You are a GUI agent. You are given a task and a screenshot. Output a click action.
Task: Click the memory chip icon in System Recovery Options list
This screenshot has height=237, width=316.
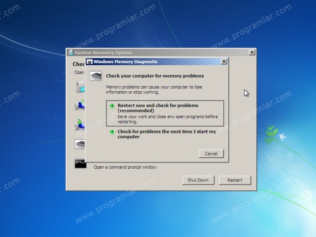tap(80, 144)
